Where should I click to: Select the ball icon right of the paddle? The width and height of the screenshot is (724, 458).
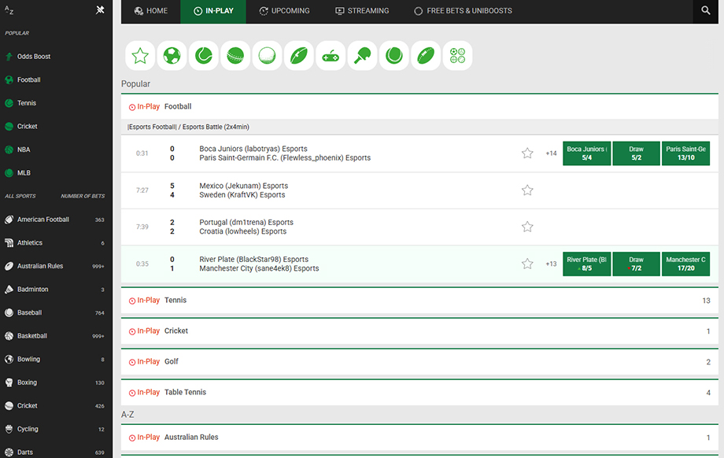pyautogui.click(x=393, y=56)
